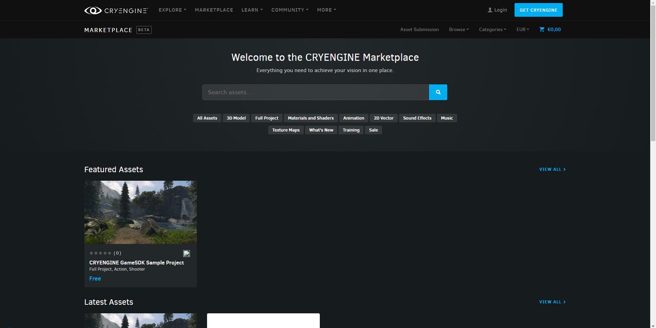The height and width of the screenshot is (328, 656).
Task: Select the 3D Model filter tag
Action: [236, 118]
